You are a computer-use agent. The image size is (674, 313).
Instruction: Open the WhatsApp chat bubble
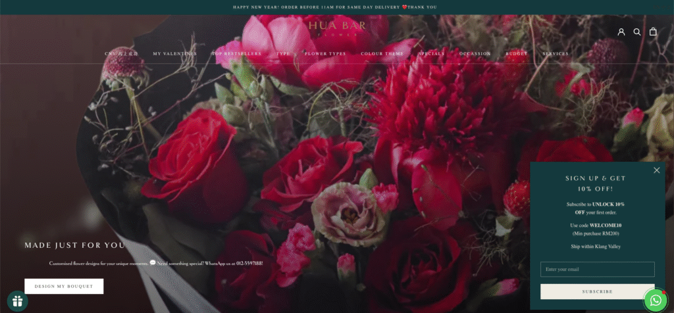pyautogui.click(x=655, y=300)
